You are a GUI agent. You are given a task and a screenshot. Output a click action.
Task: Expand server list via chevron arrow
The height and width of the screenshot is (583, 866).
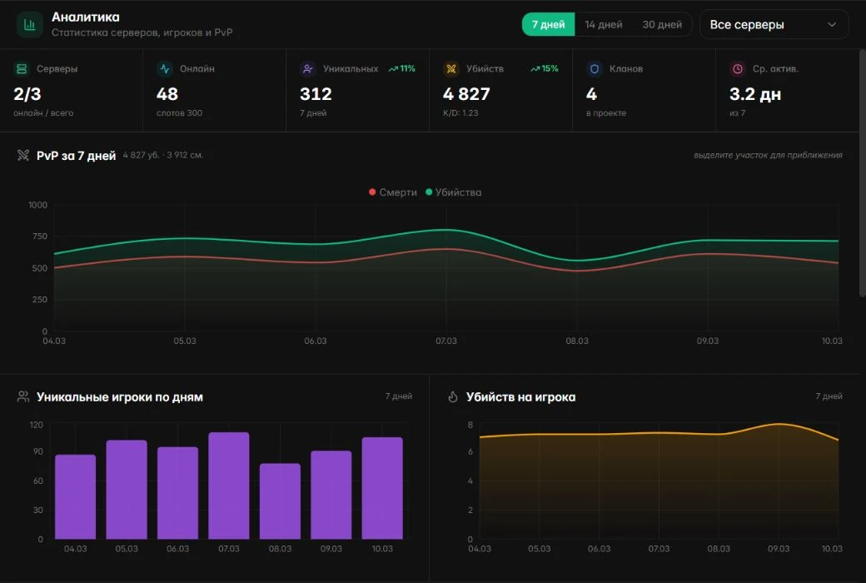832,25
